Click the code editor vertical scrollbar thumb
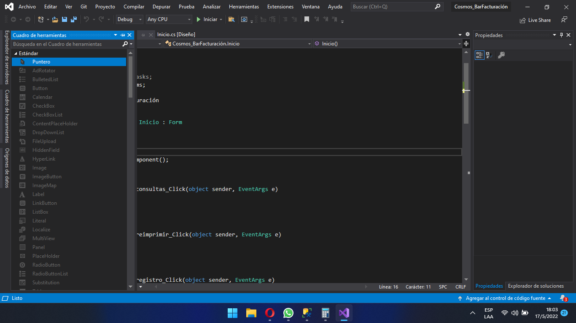The height and width of the screenshot is (323, 576). [466, 93]
